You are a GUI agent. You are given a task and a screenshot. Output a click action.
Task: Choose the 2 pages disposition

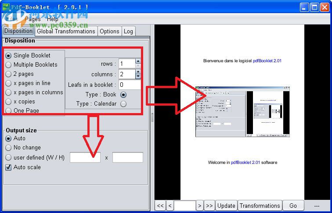[8, 74]
